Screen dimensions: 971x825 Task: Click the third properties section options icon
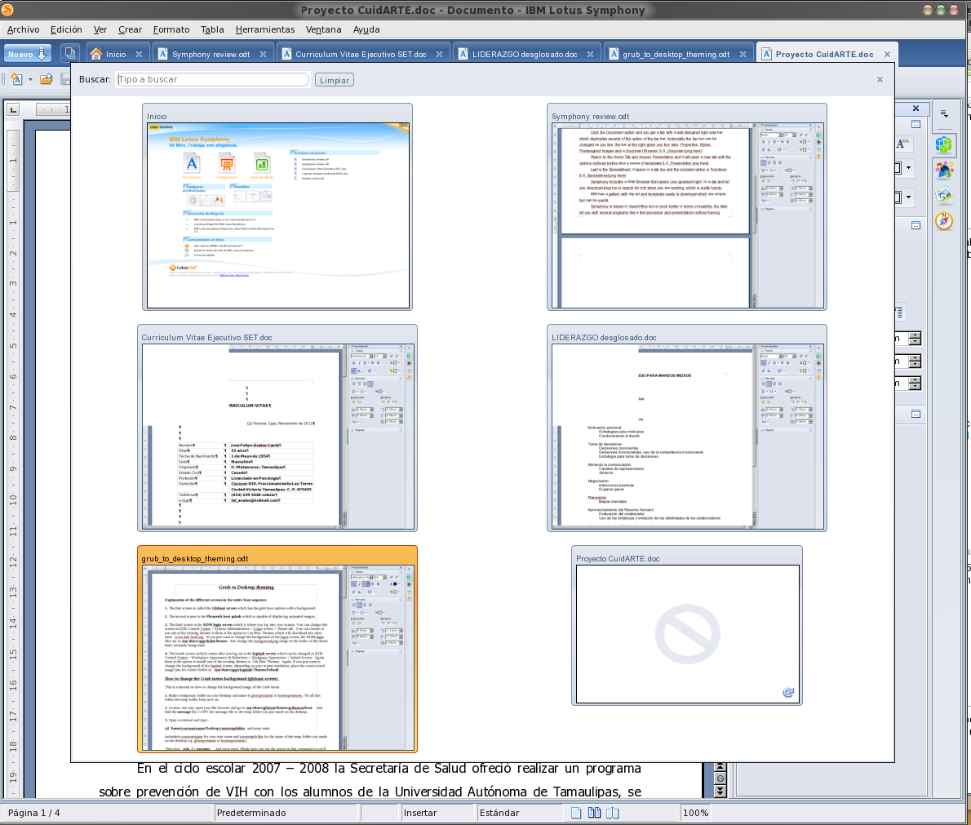tap(916, 414)
